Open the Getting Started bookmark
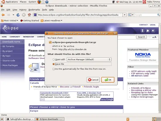 [30, 21]
